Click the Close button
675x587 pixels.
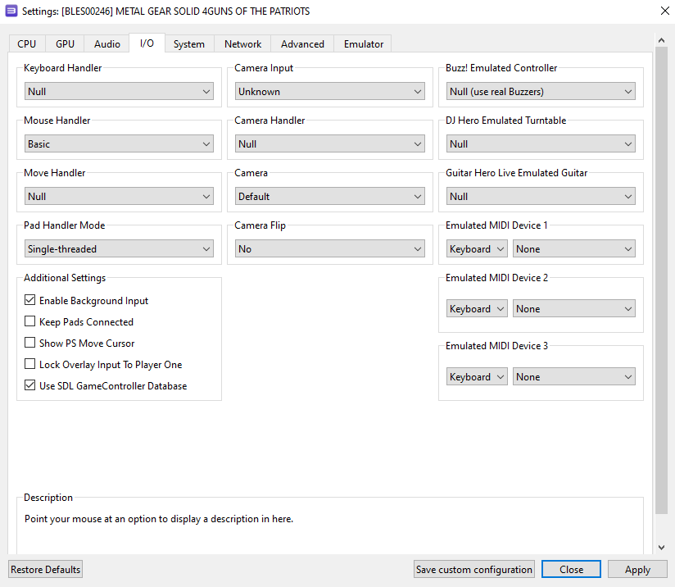(x=571, y=569)
